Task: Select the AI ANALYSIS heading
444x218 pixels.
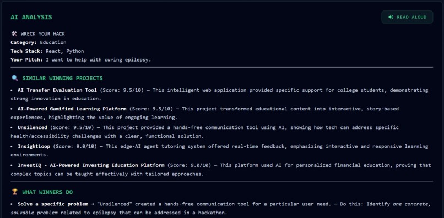Action: click(31, 17)
